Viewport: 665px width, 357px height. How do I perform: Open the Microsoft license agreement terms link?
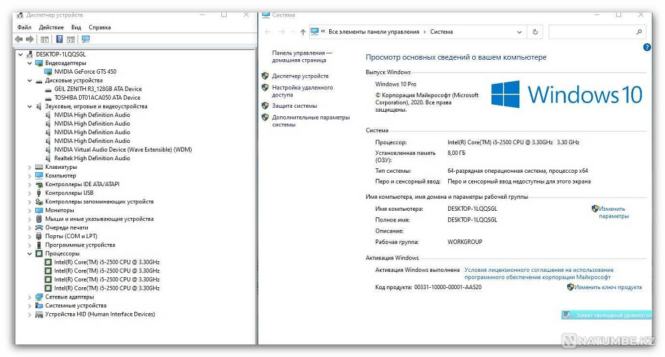pyautogui.click(x=539, y=273)
